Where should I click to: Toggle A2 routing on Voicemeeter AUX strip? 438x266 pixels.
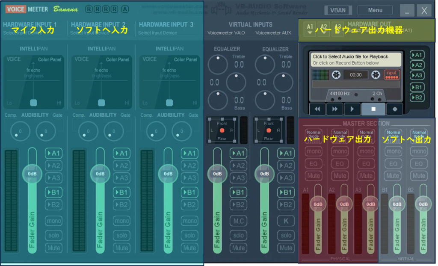[x=286, y=166]
